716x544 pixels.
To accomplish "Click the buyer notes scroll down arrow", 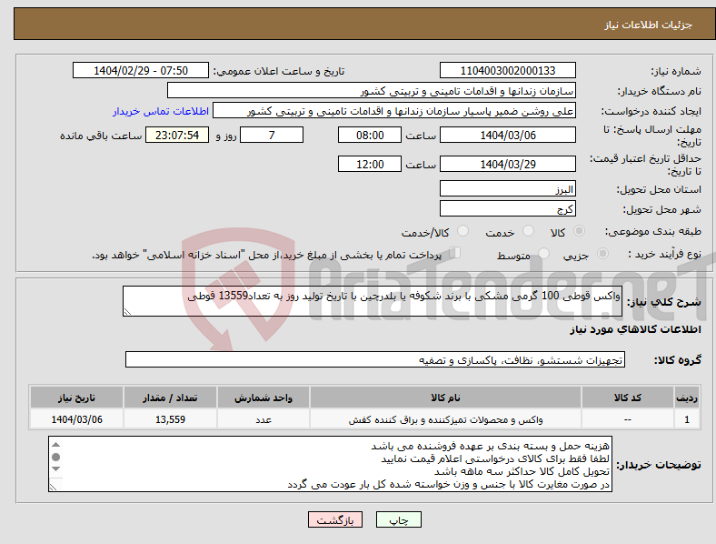I will pos(55,468).
